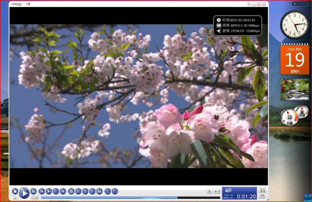Click the waterfall slideshow gadget thumbnail
This screenshot has width=312, height=202.
pyautogui.click(x=295, y=89)
